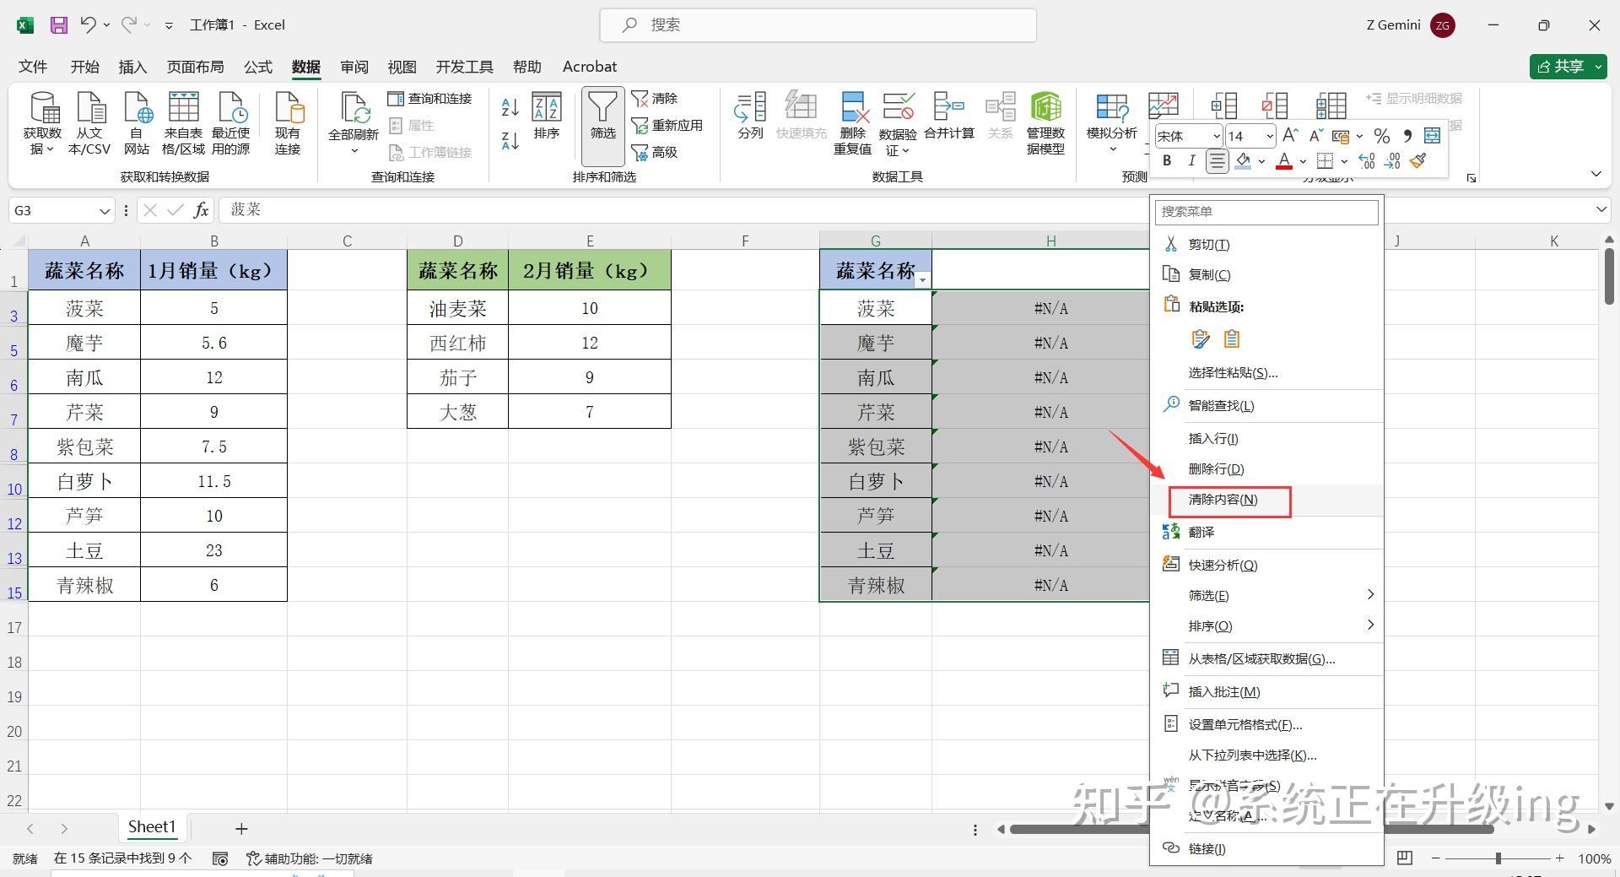The image size is (1620, 877).
Task: Toggle merge and center in mini toolbar
Action: 1432,136
